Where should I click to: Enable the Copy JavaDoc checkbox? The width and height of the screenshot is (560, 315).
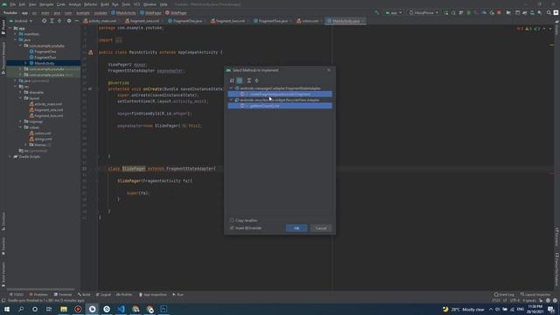[232, 220]
